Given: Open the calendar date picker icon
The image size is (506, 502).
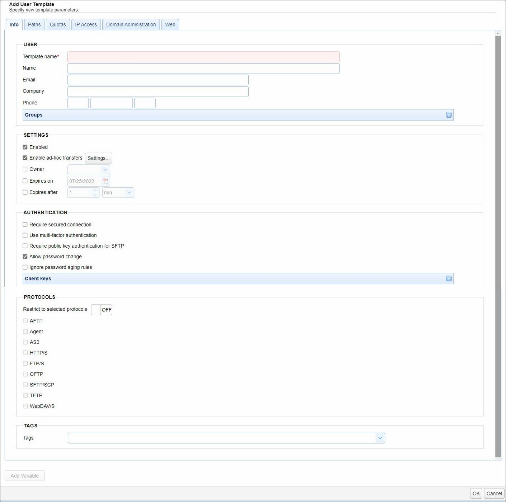Looking at the screenshot, I should click(x=105, y=181).
